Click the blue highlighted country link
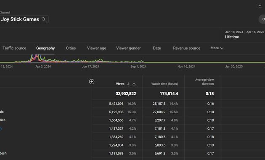265x160 pixels. [1, 128]
